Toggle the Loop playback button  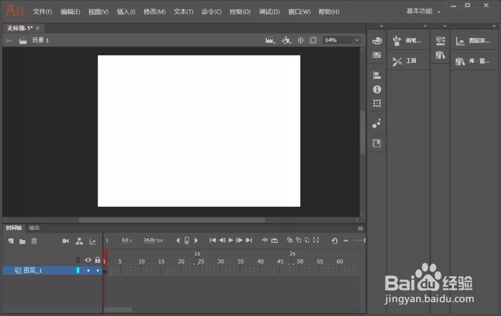275,240
